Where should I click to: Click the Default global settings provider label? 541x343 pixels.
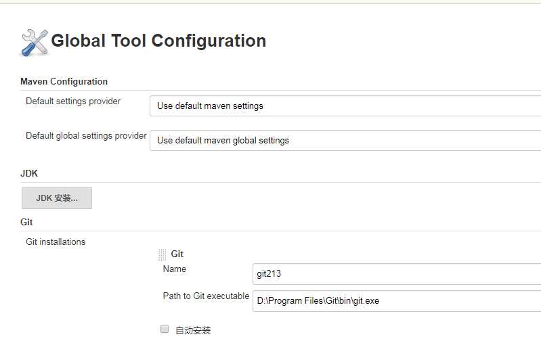click(86, 135)
